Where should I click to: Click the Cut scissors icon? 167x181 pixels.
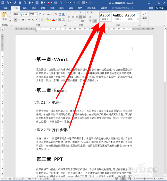(x=10, y=13)
